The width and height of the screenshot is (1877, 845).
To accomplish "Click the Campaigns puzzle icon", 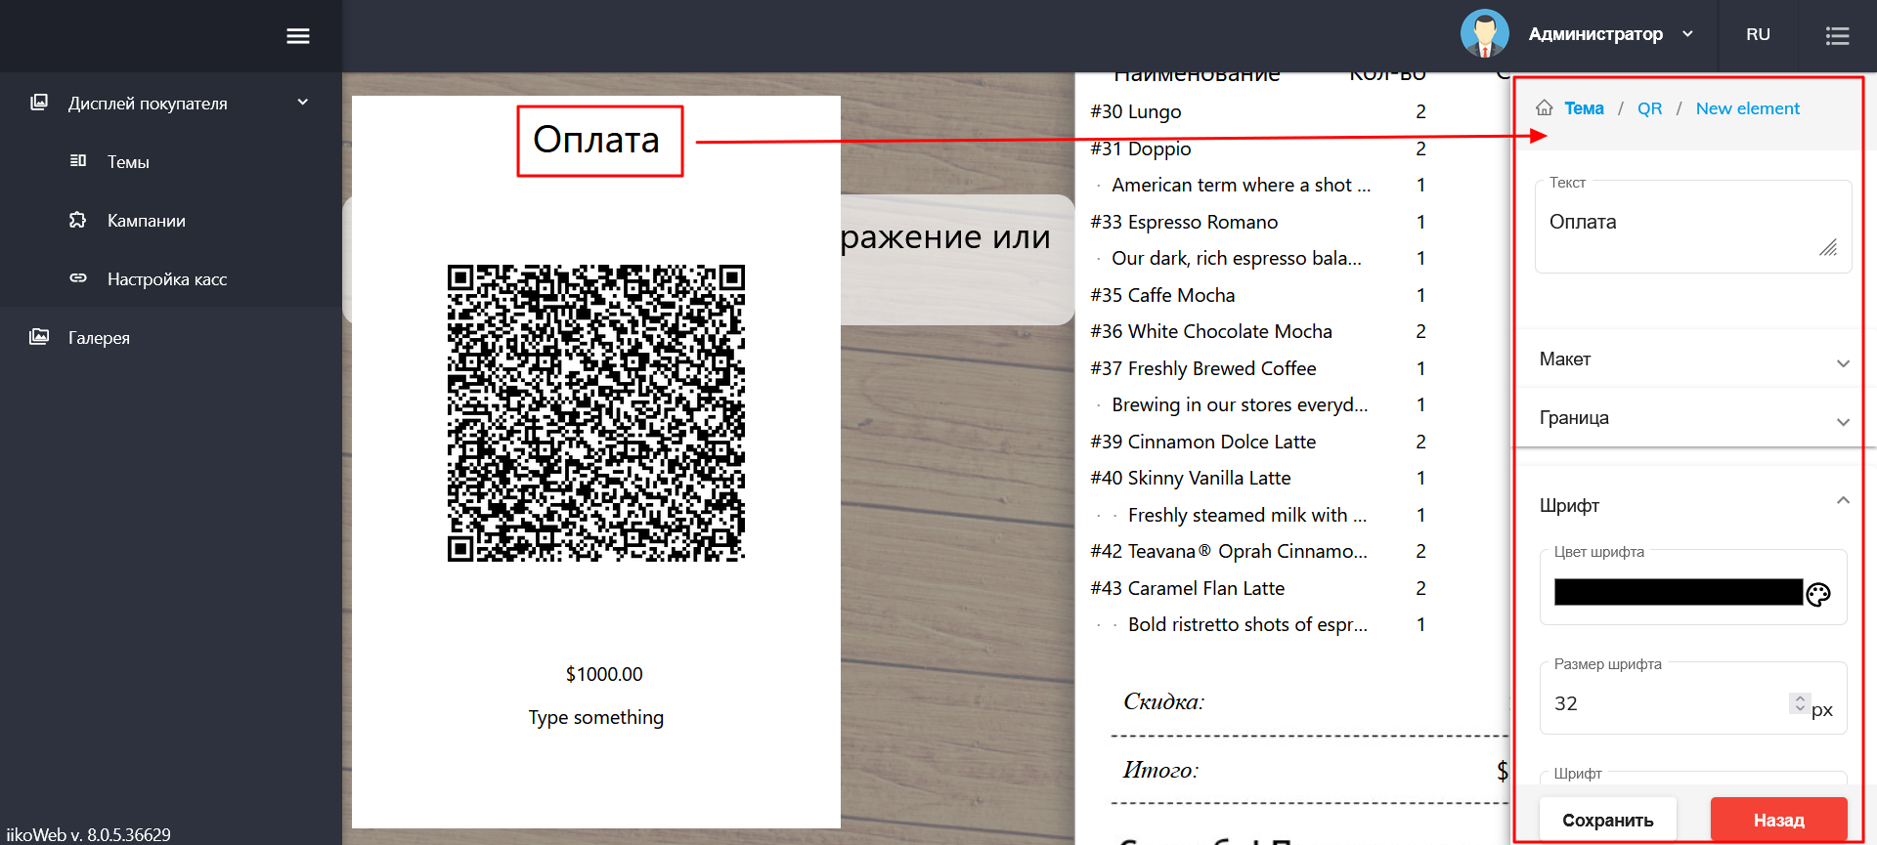I will tap(78, 220).
